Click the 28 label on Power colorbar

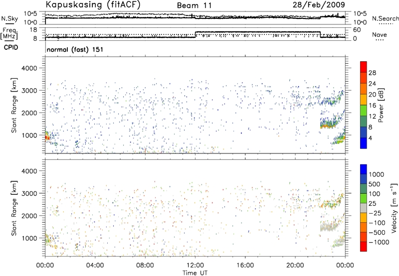(372, 73)
